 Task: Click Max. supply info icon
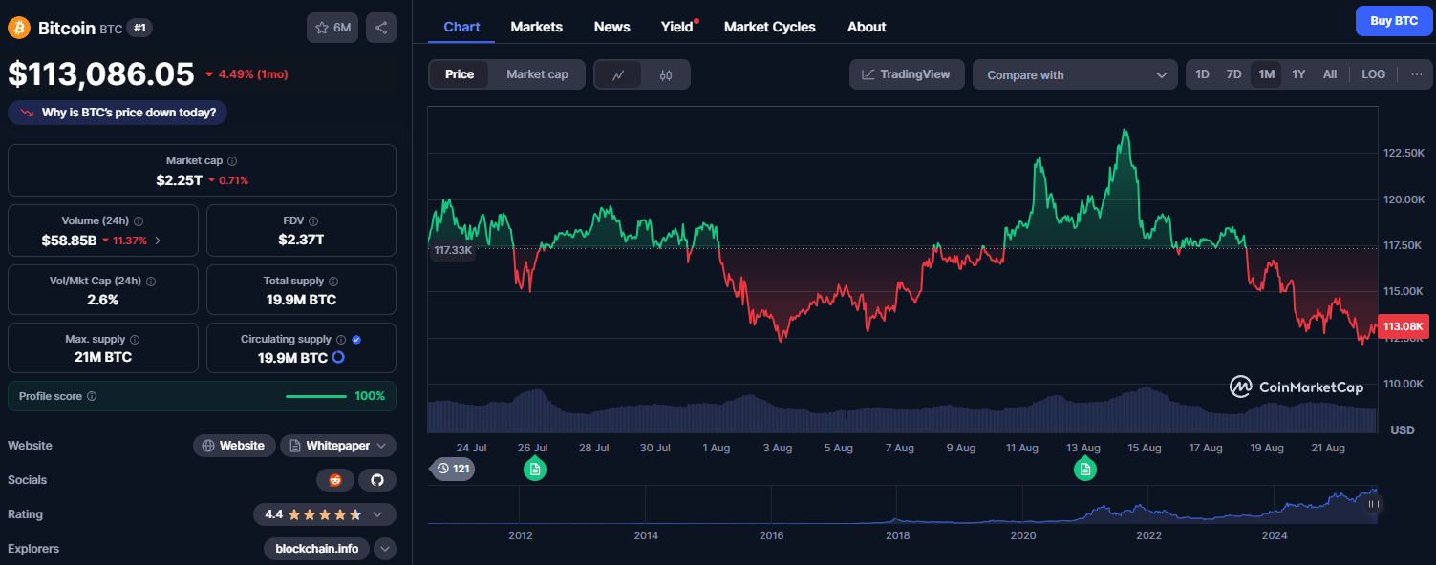click(134, 339)
